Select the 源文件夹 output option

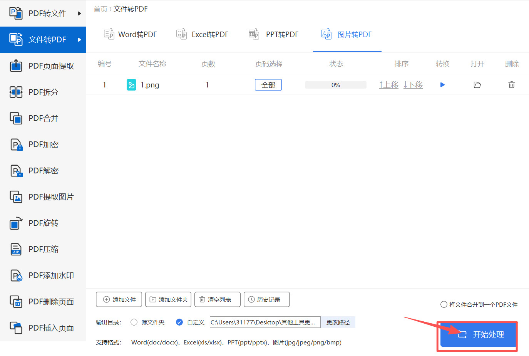tap(134, 322)
